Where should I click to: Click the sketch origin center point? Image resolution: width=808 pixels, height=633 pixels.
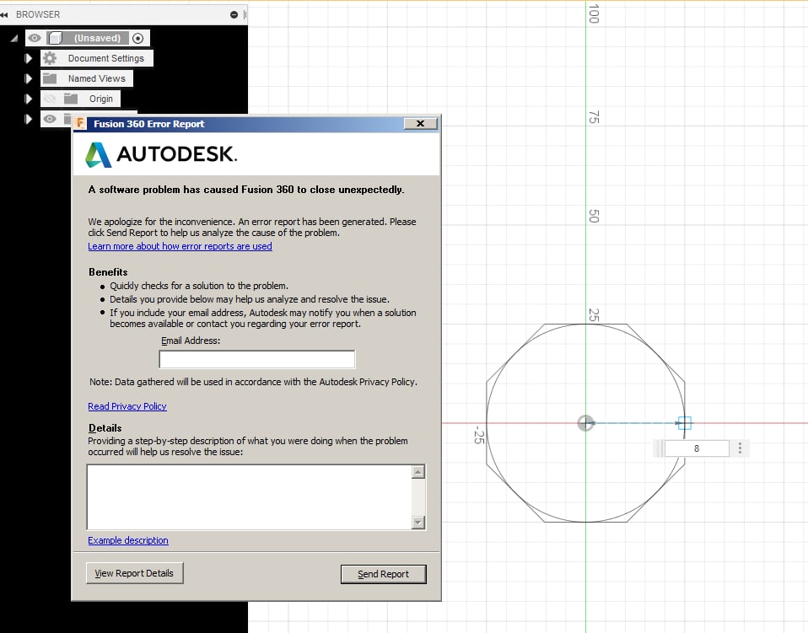585,423
